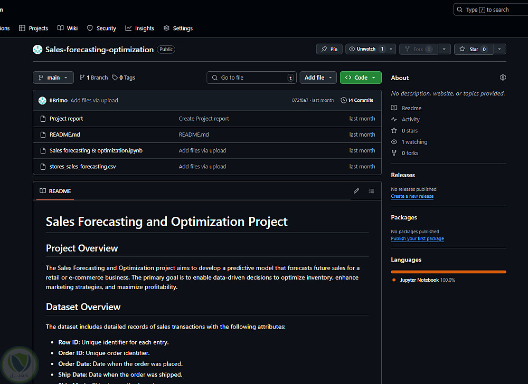The image size is (528, 384).
Task: Open the README outline list icon
Action: (x=371, y=191)
